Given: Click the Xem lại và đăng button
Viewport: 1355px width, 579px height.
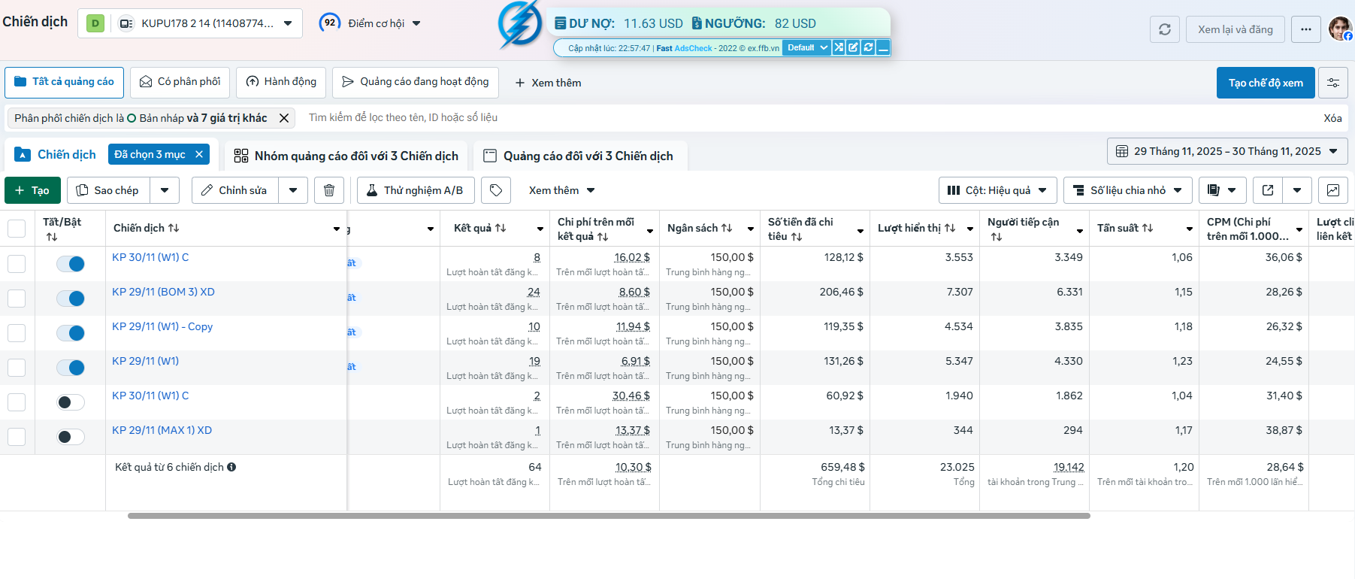Looking at the screenshot, I should click(1236, 29).
